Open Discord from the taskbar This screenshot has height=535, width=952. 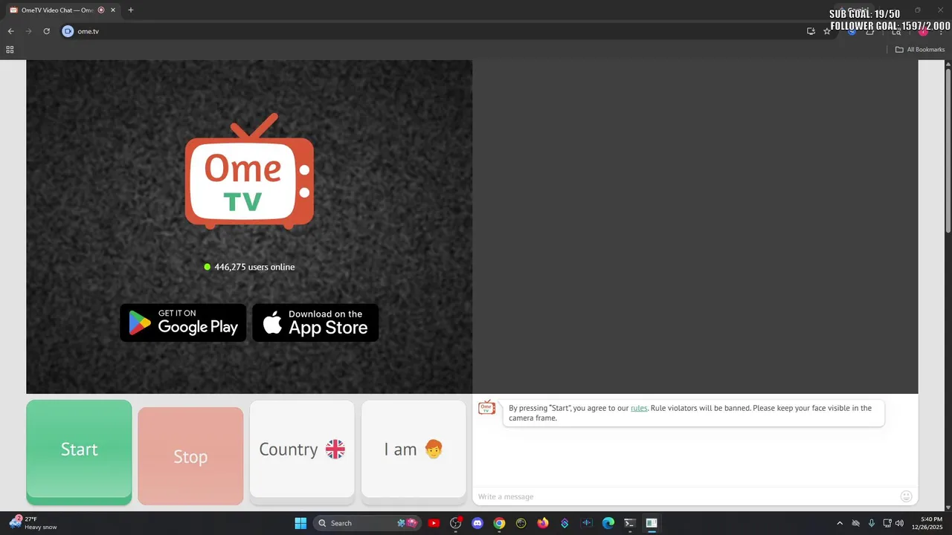tap(477, 523)
